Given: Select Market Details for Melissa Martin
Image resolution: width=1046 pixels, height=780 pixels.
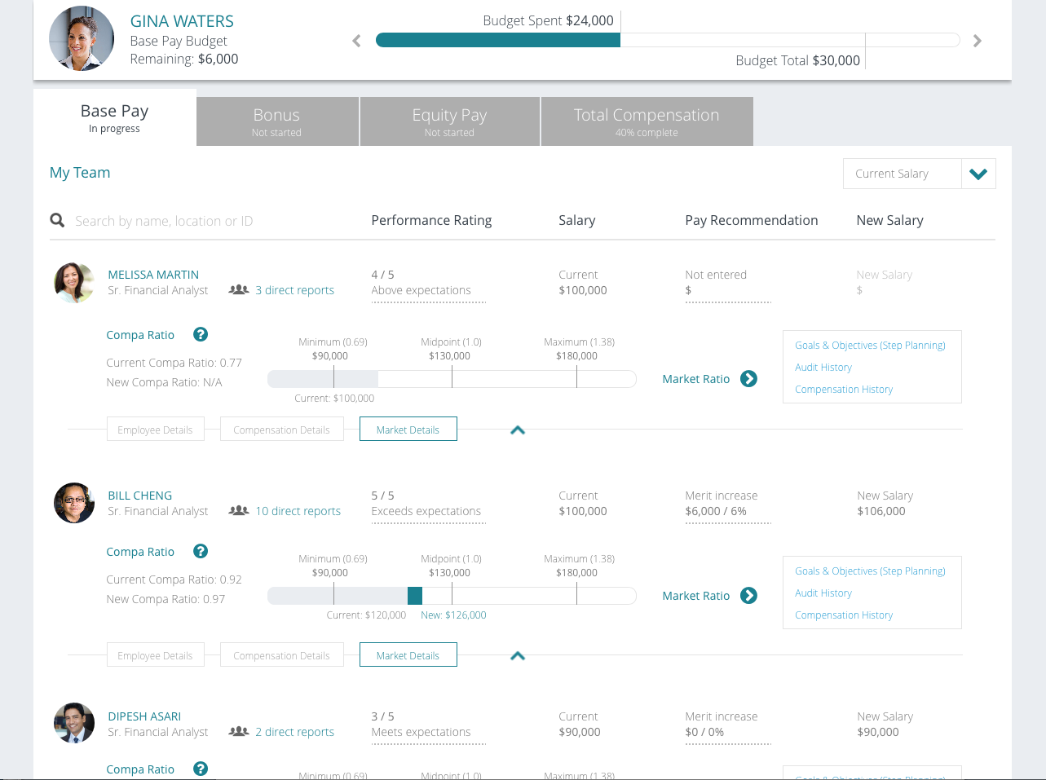Looking at the screenshot, I should [x=408, y=430].
